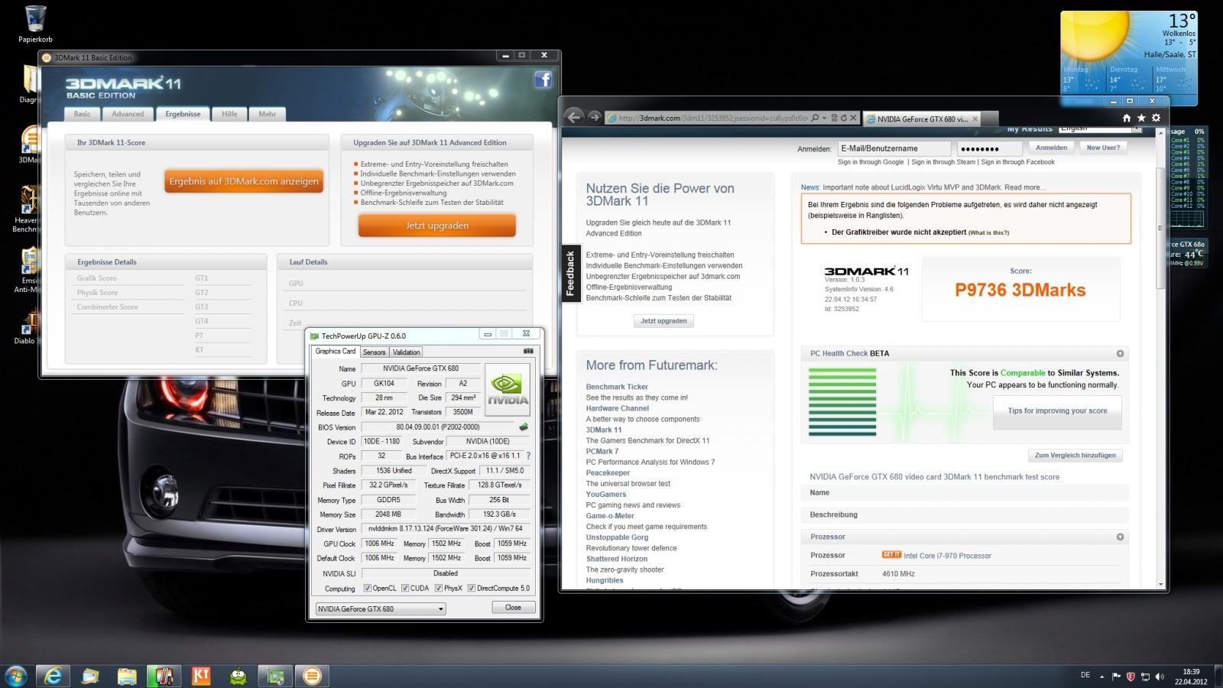Open the browser Tools gear icon
This screenshot has width=1223, height=688.
click(x=1156, y=118)
